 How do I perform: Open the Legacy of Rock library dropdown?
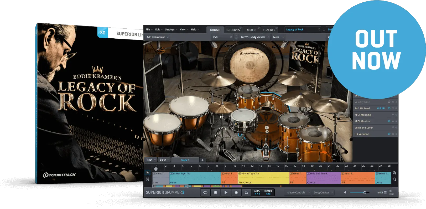click(303, 29)
